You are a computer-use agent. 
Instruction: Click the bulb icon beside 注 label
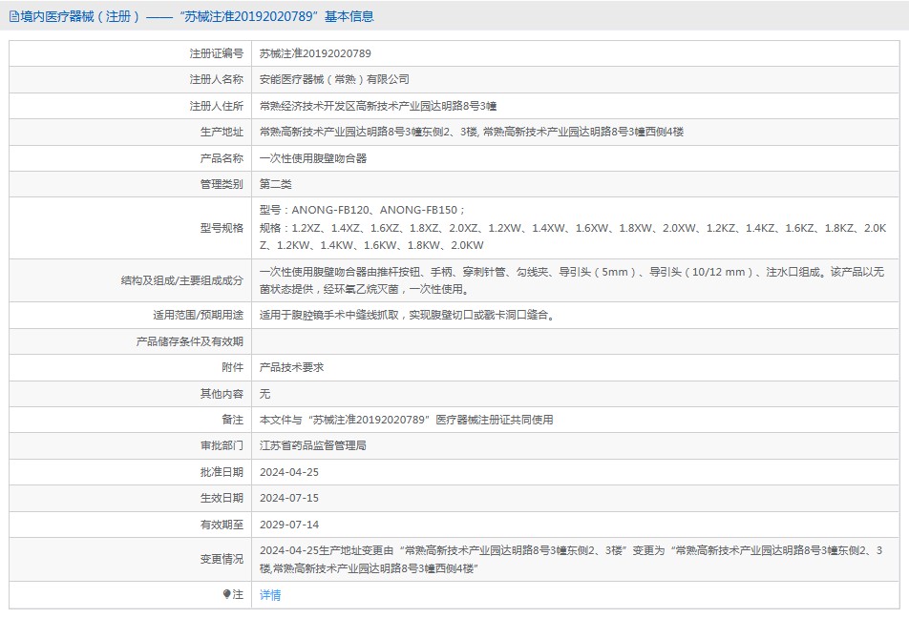coord(226,594)
